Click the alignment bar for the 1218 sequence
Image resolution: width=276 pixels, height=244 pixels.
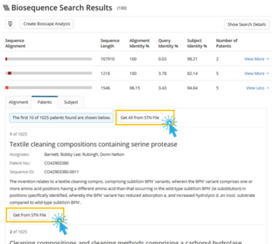pyautogui.click(x=48, y=73)
